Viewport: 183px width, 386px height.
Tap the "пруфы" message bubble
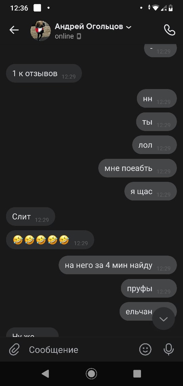[x=149, y=288]
